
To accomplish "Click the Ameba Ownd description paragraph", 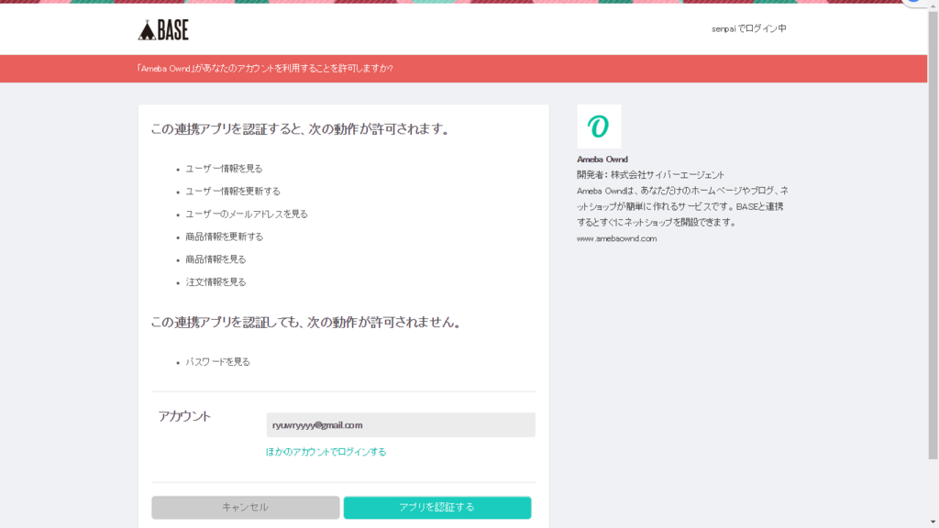I will coord(682,206).
